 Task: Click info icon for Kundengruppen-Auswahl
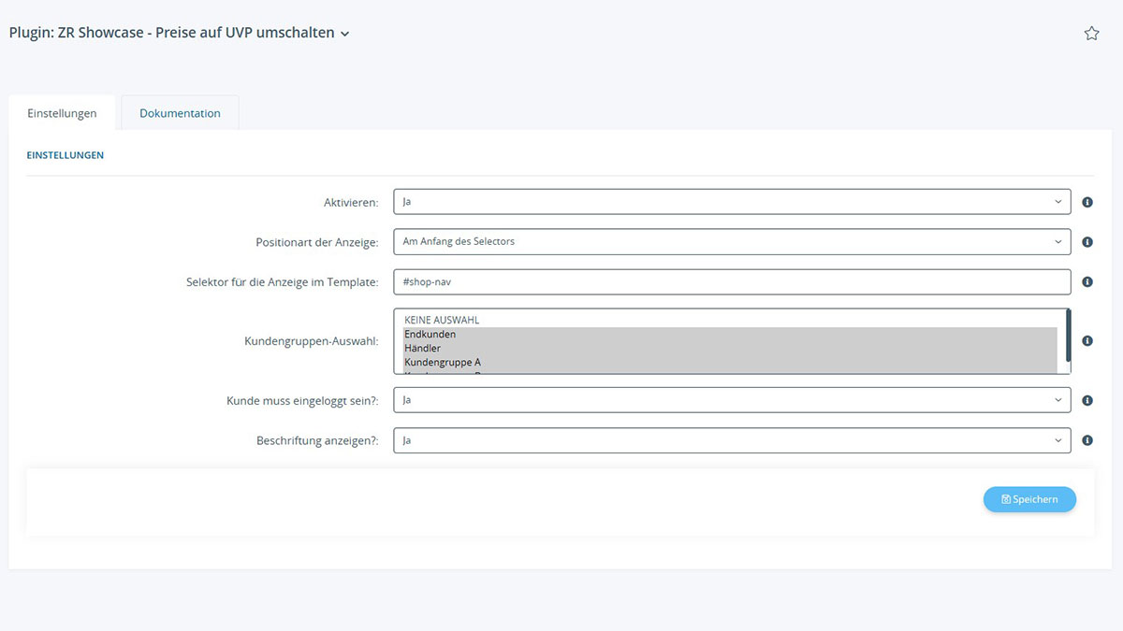1087,341
